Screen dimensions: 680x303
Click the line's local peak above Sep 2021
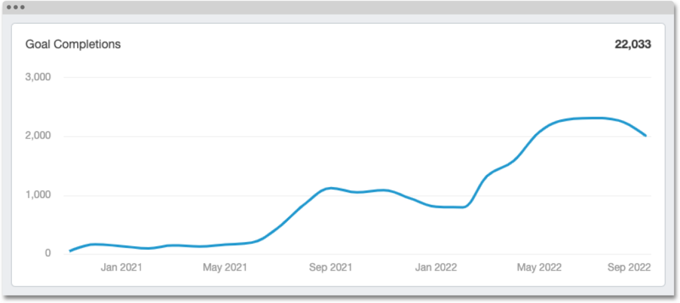pyautogui.click(x=331, y=188)
